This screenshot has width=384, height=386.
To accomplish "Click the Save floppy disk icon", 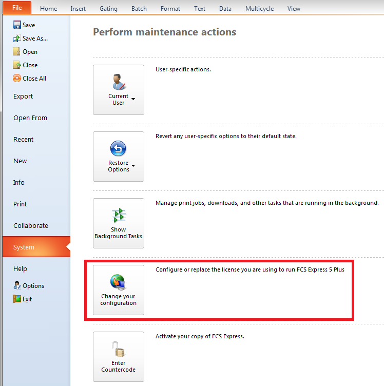I will pos(17,25).
